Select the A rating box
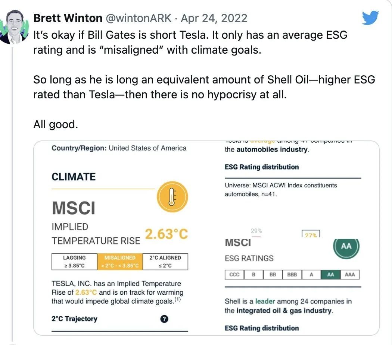Screen dimensions: 392x345 point(311,275)
